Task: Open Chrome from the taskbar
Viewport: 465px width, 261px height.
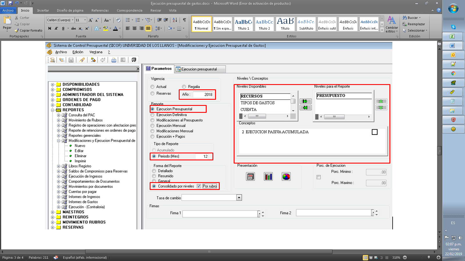Action: pyautogui.click(x=453, y=73)
